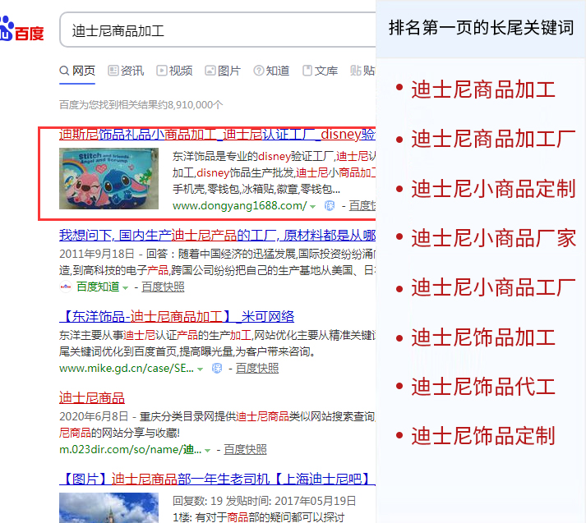Select the 网页 tab

pos(77,71)
